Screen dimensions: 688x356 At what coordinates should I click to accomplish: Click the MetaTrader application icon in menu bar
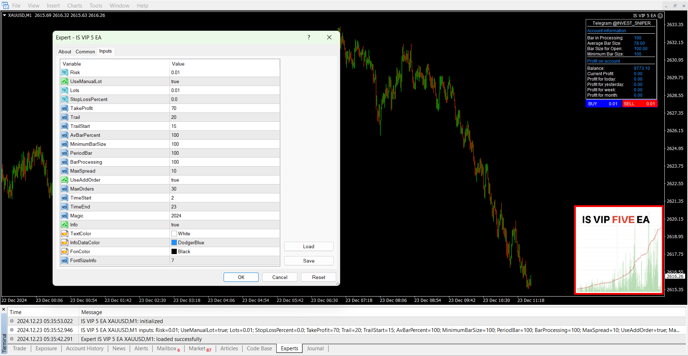(x=5, y=5)
